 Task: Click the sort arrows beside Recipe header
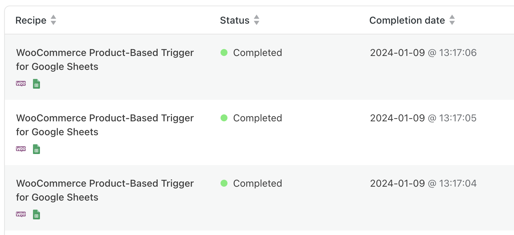coord(53,20)
